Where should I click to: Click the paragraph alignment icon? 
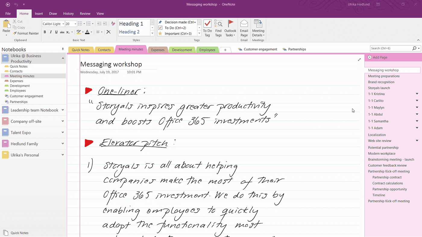point(98,32)
